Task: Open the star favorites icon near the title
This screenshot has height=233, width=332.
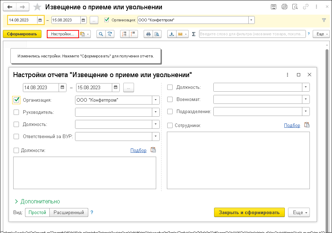Action: coord(37,6)
